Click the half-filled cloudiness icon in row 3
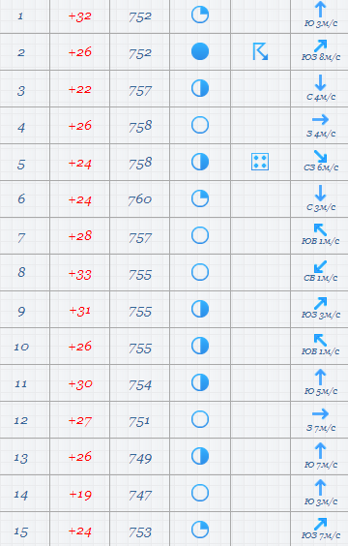The width and height of the screenshot is (348, 546). 200,88
